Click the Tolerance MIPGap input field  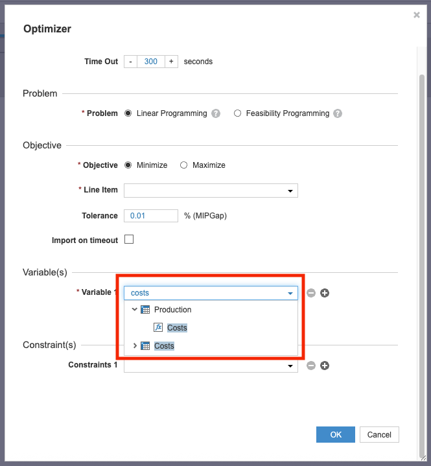coord(151,216)
